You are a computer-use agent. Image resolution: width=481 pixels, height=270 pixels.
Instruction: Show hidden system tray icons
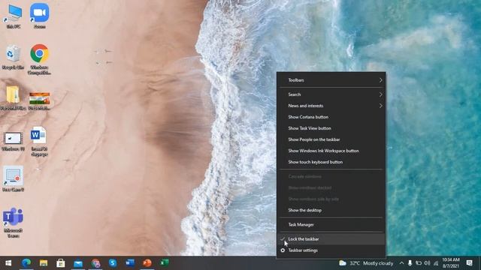tap(401, 263)
